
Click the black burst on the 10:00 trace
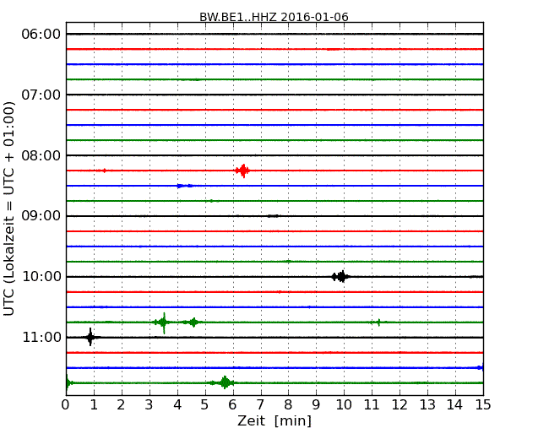[340, 277]
